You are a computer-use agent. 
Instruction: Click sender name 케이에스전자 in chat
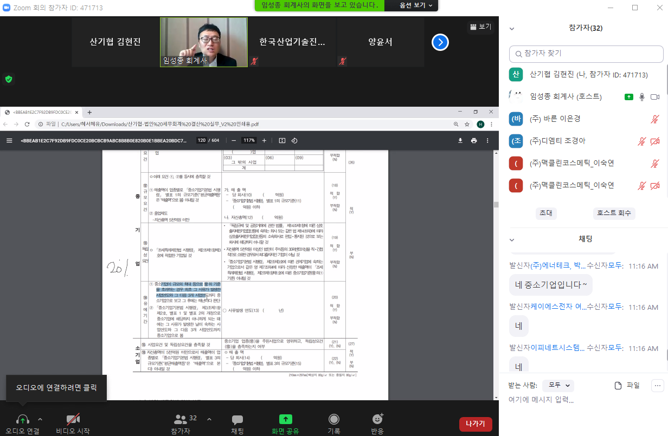(x=558, y=306)
